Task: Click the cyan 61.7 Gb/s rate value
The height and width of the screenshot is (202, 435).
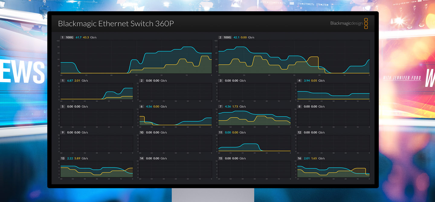Action: 79,37
